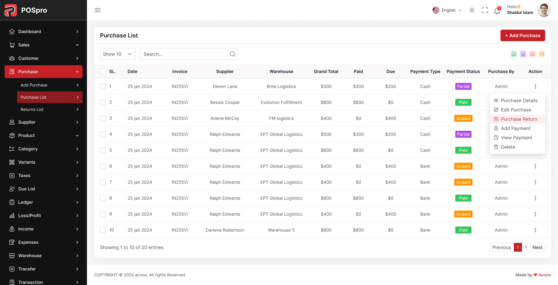Check the row for Darlene Robertson
Viewport: 558px width, 285px height.
tap(103, 230)
